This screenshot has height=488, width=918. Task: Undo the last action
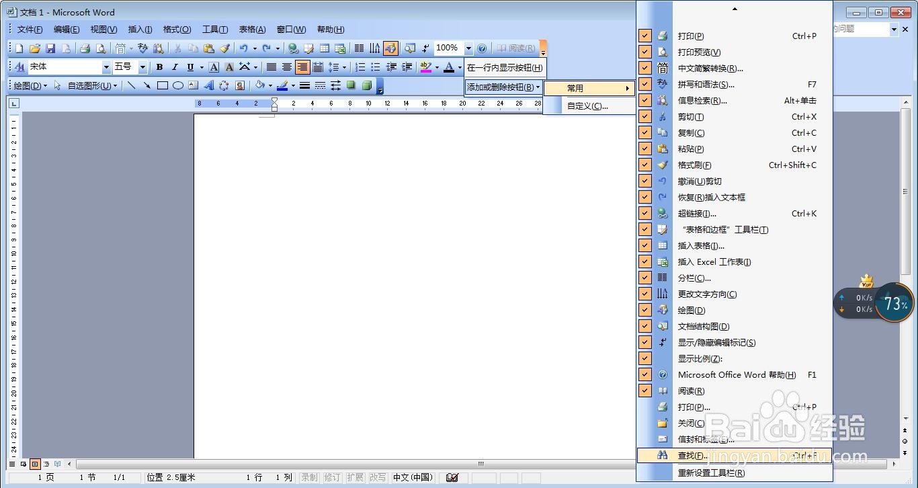pos(244,48)
